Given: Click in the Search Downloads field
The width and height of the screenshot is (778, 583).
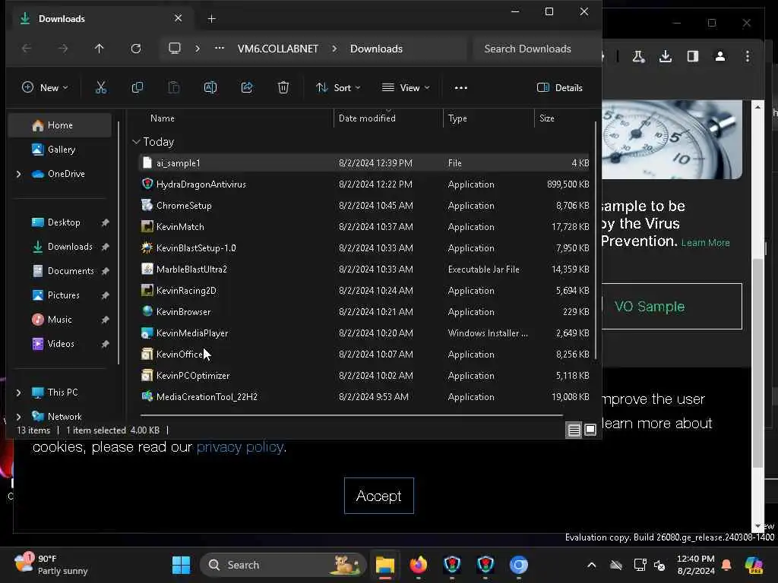Looking at the screenshot, I should [536, 49].
